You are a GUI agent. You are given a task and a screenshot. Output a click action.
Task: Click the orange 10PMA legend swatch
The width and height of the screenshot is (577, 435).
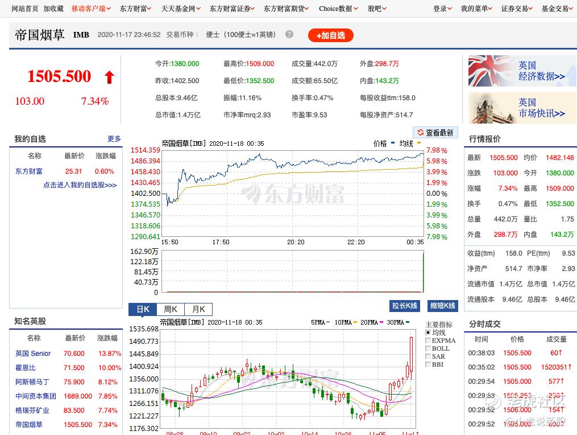[x=355, y=322]
